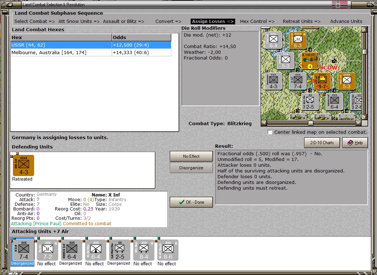Select the 6th Inf 4-3 defending unit counter
This screenshot has height=275, width=377.
pos(24,166)
